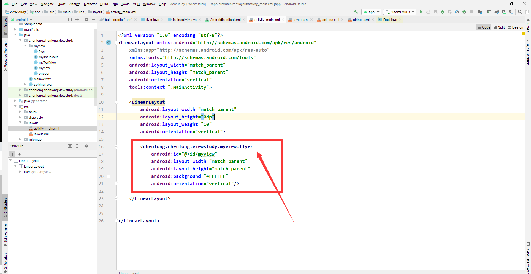Click the Apply Code Changes icon
The height and width of the screenshot is (274, 531).
tap(435, 12)
